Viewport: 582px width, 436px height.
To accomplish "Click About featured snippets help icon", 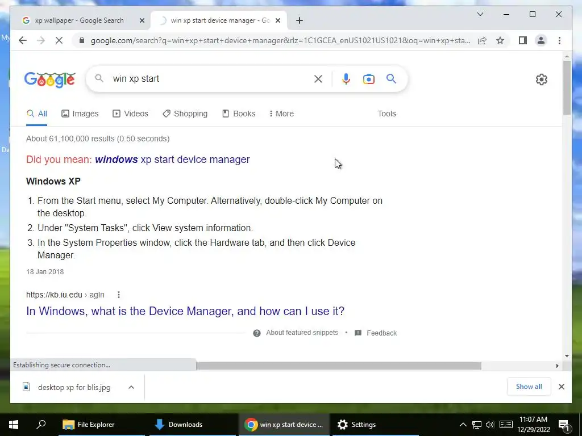I will [257, 333].
